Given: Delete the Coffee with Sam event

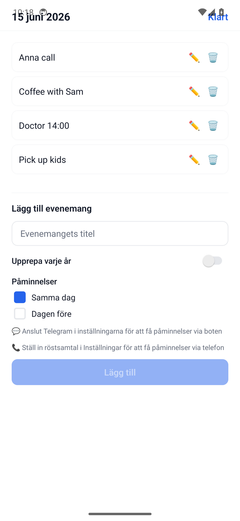Looking at the screenshot, I should [213, 92].
